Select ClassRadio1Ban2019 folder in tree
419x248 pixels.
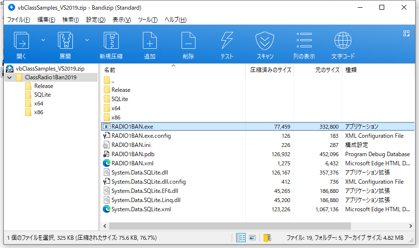pyautogui.click(x=51, y=77)
